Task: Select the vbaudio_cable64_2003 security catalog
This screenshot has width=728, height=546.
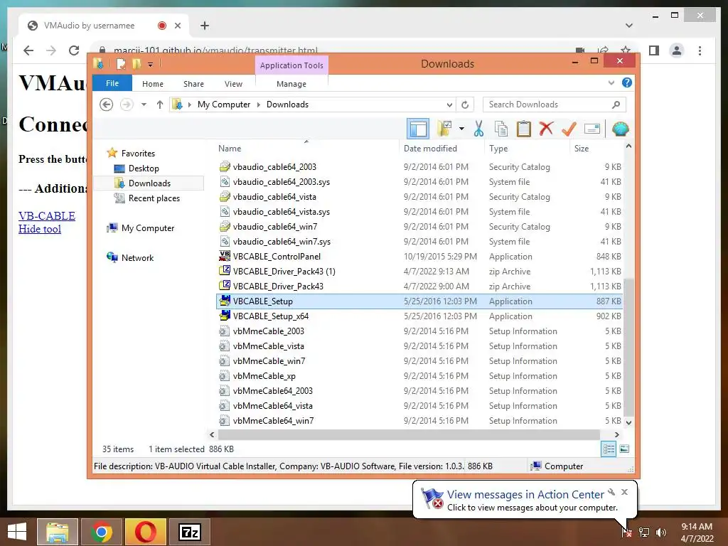Action: pyautogui.click(x=419, y=166)
